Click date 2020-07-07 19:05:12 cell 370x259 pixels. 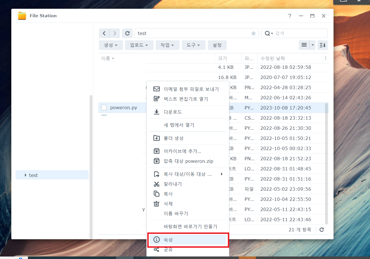pyautogui.click(x=285, y=77)
